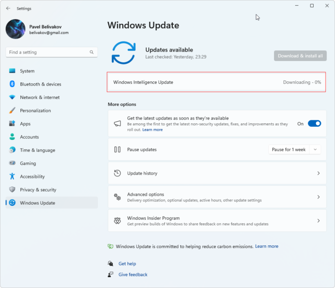
Task: Select the Windows Intelligence Update row
Action: pos(217,82)
